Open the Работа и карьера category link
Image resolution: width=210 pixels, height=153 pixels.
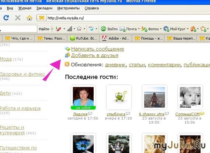click(x=20, y=108)
